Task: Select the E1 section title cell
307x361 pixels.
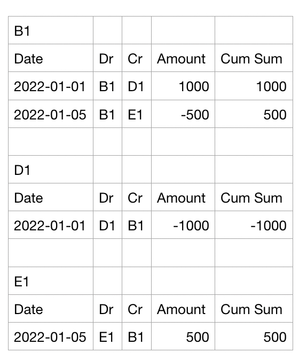Action: coord(51,281)
